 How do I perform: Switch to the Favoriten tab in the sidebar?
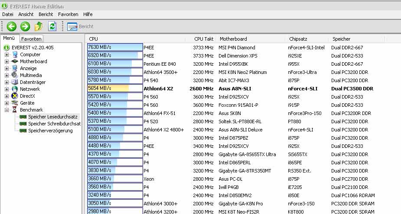tap(31, 39)
